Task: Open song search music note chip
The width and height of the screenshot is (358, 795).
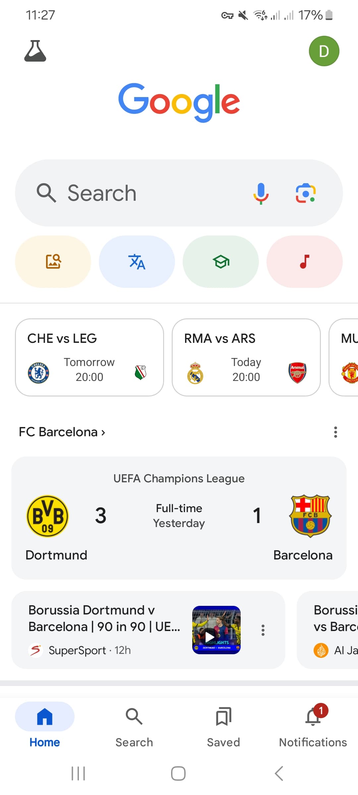Action: [305, 261]
